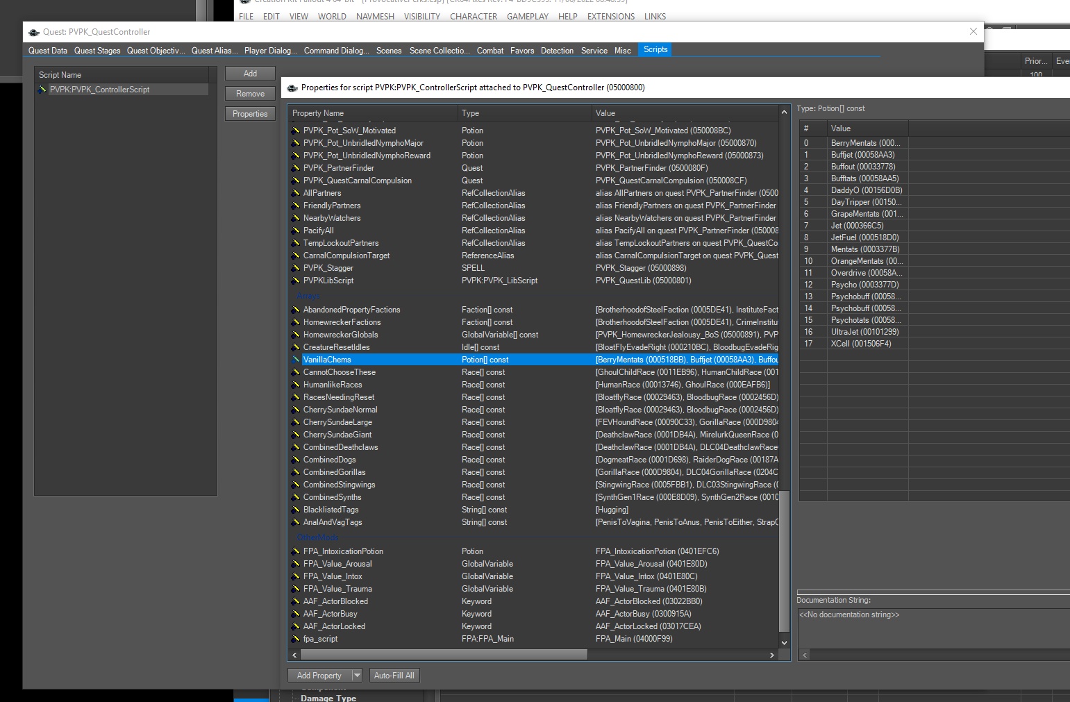The width and height of the screenshot is (1070, 702).
Task: Collapse the Arrays property group header
Action: pyautogui.click(x=308, y=296)
